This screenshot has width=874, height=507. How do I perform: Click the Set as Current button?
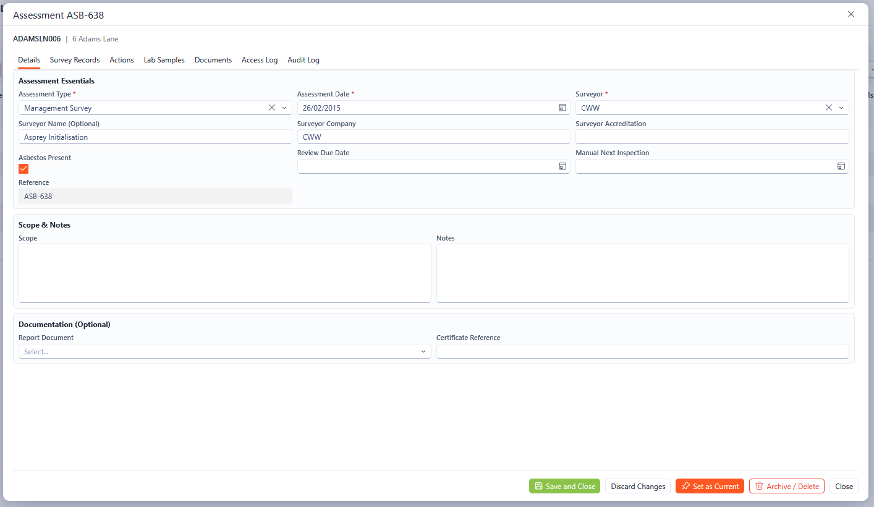(x=710, y=486)
